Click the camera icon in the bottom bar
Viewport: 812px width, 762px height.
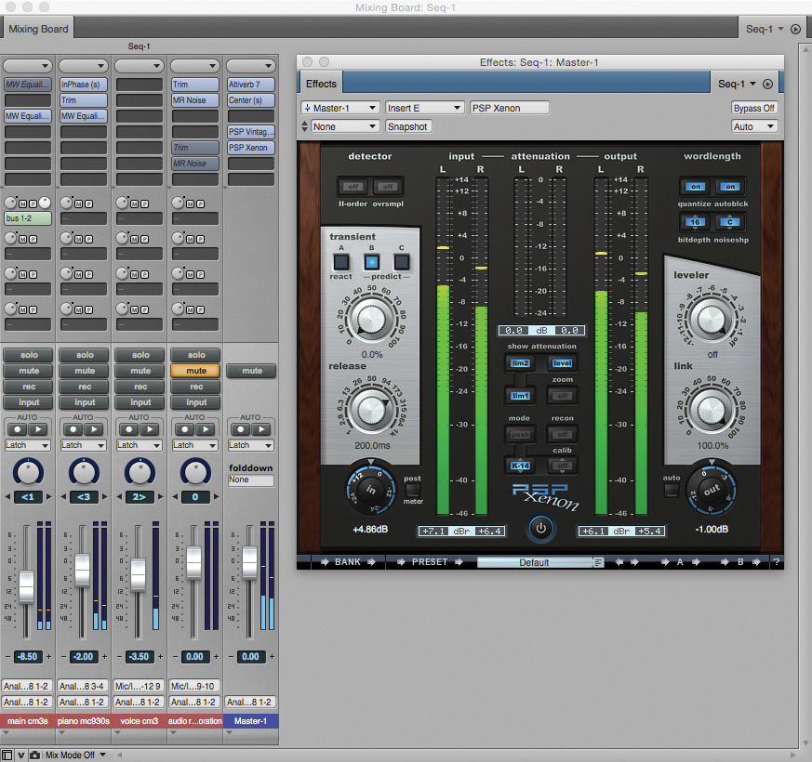pyautogui.click(x=34, y=755)
